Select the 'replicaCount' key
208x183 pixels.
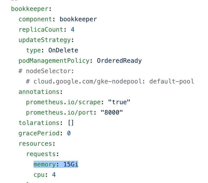point(41,30)
